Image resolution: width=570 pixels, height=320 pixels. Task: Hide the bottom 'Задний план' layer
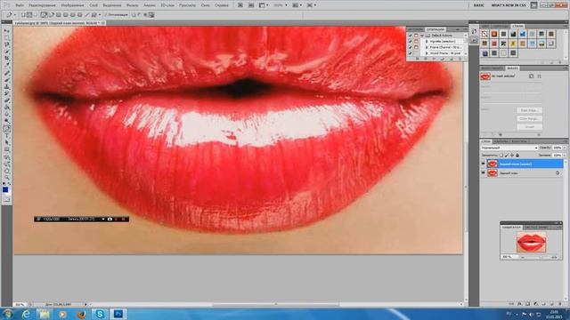[x=483, y=173]
